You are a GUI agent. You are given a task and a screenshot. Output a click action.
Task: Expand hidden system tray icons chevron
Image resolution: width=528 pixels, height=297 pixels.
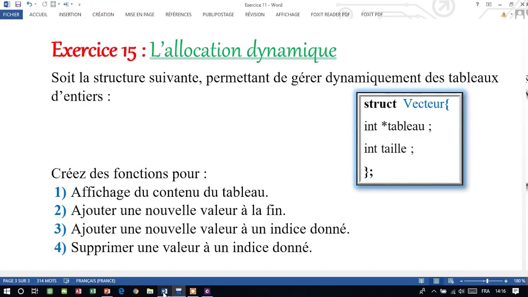coord(434,291)
